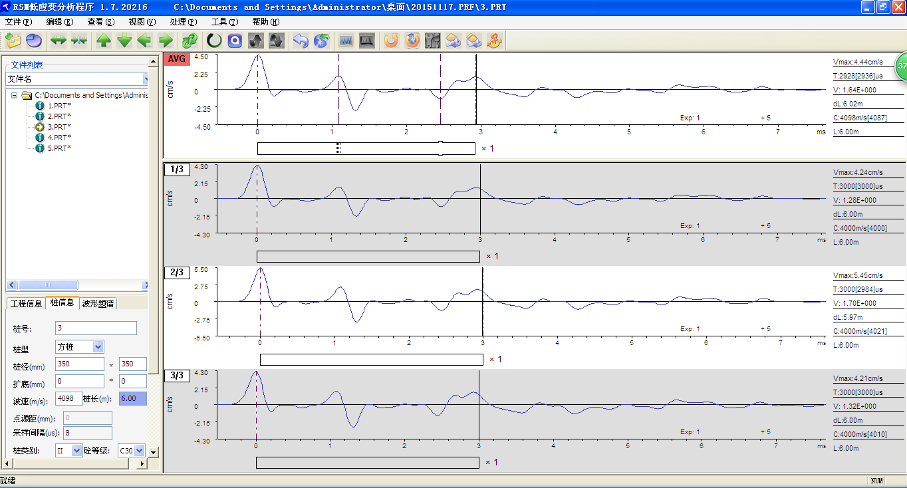The height and width of the screenshot is (488, 907).
Task: Select the 1/3 waveform label
Action: (177, 170)
